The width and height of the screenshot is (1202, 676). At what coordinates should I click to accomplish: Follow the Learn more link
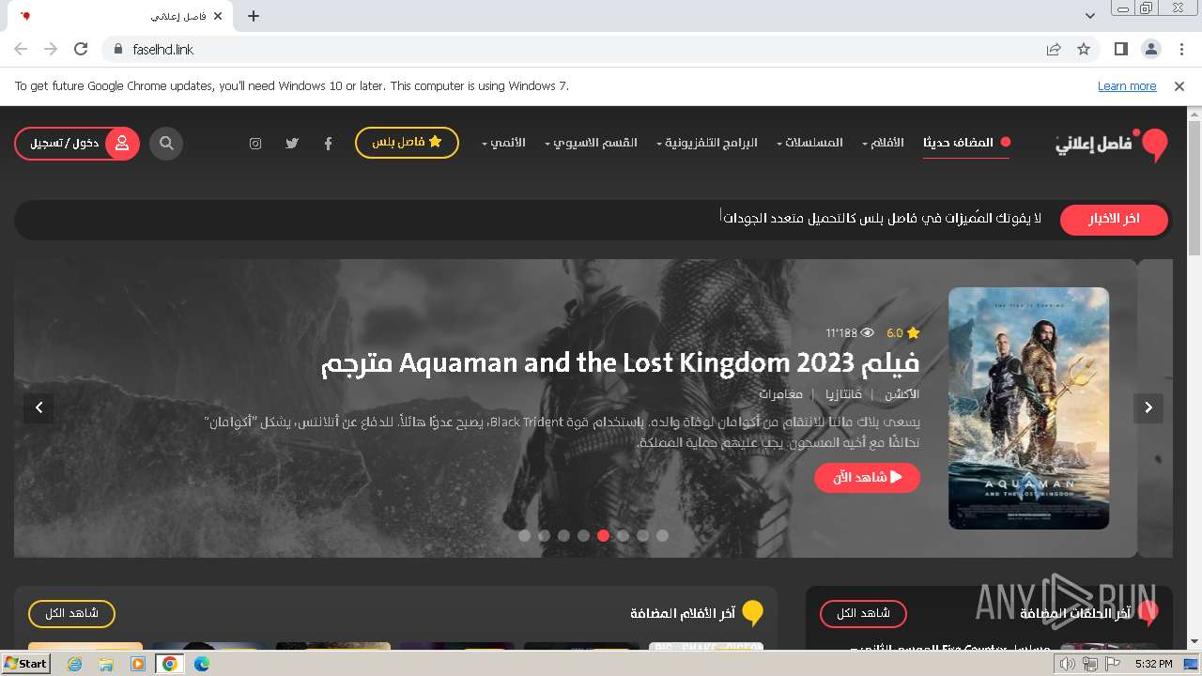(1127, 85)
